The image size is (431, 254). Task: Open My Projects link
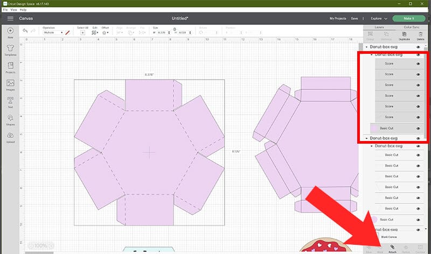[x=338, y=18]
